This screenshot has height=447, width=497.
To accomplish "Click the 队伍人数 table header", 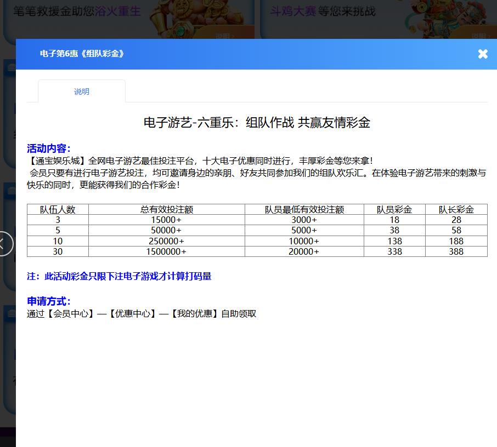I will pyautogui.click(x=58, y=209).
